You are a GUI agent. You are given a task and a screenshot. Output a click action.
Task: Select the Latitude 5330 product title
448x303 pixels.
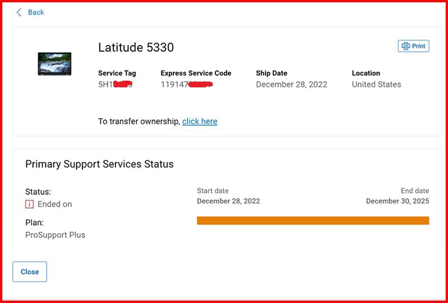(136, 48)
